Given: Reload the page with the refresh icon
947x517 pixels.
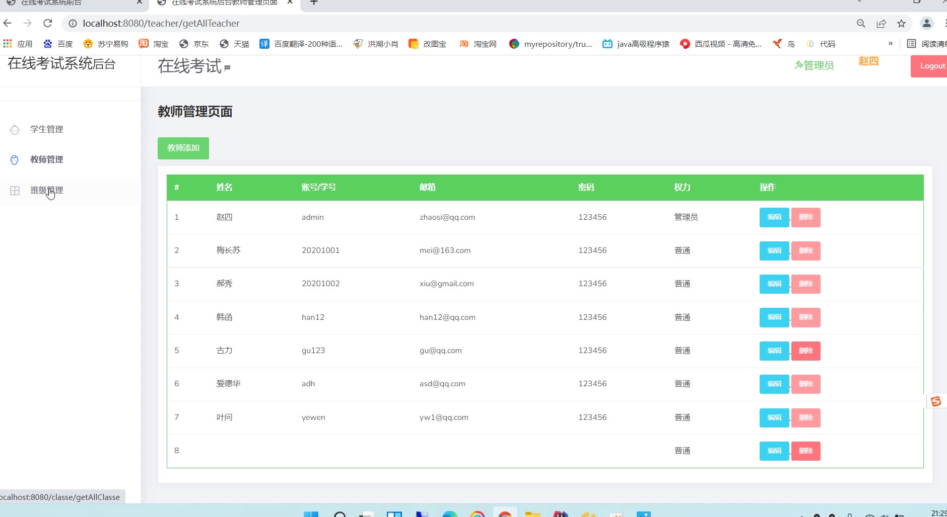Looking at the screenshot, I should click(48, 23).
